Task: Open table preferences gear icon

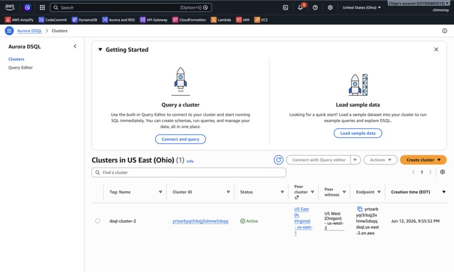Action: [442, 172]
